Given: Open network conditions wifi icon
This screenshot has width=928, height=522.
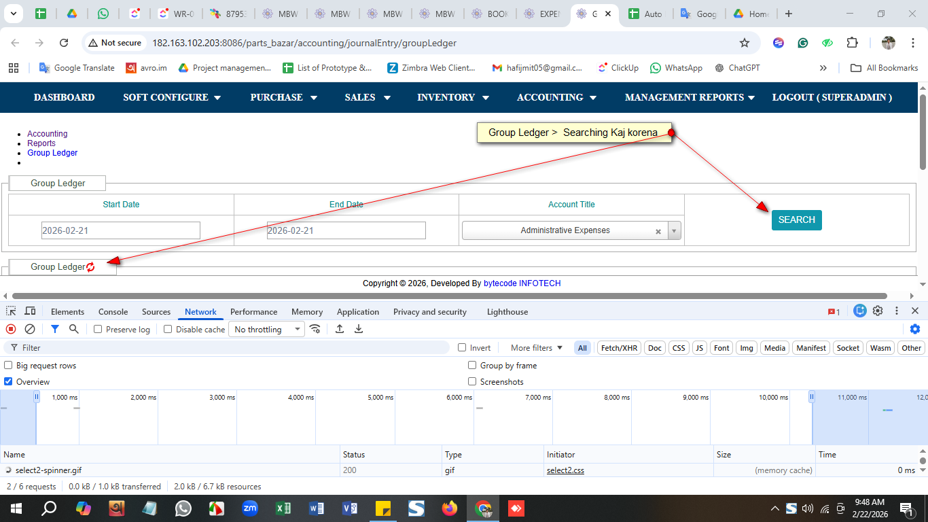Looking at the screenshot, I should [x=315, y=329].
